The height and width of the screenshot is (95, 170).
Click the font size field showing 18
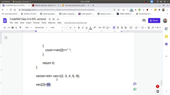(x=70, y=28)
